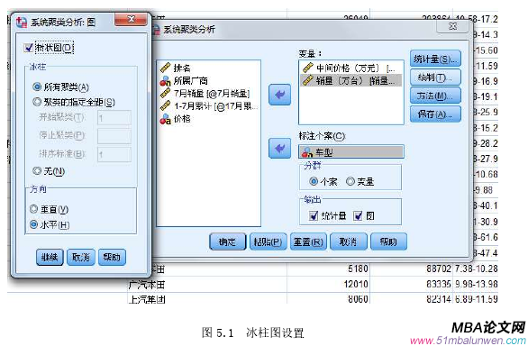Click the 排序标准(B) input field
Viewport: 528px width, 346px height.
[114, 154]
